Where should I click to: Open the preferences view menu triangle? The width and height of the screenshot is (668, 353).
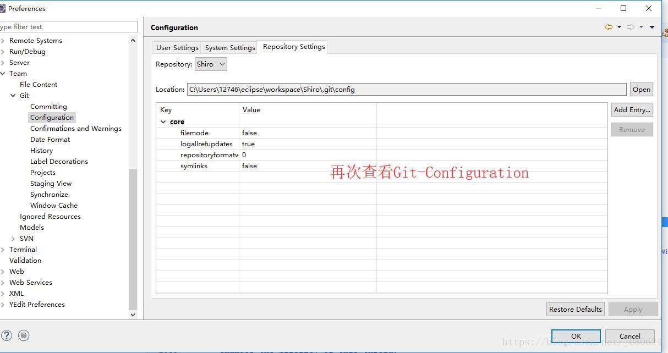[652, 27]
